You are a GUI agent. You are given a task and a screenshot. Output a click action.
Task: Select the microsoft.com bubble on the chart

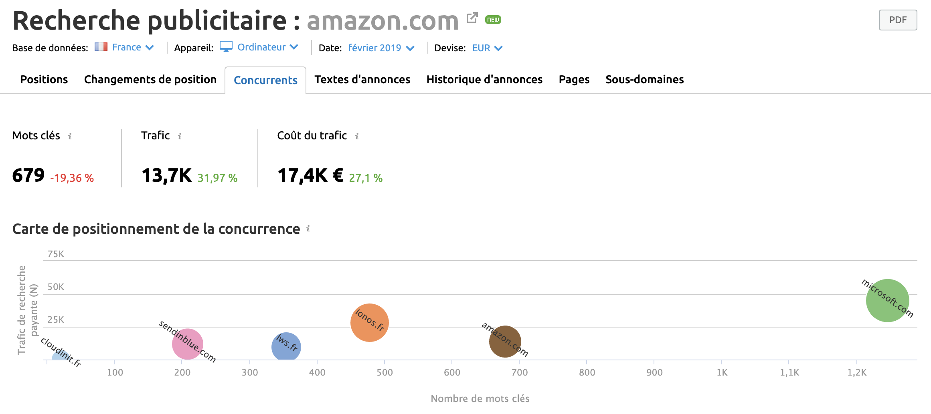888,301
